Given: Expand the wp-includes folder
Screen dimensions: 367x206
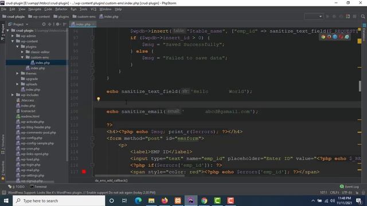Looking at the screenshot, I should click(13, 95).
